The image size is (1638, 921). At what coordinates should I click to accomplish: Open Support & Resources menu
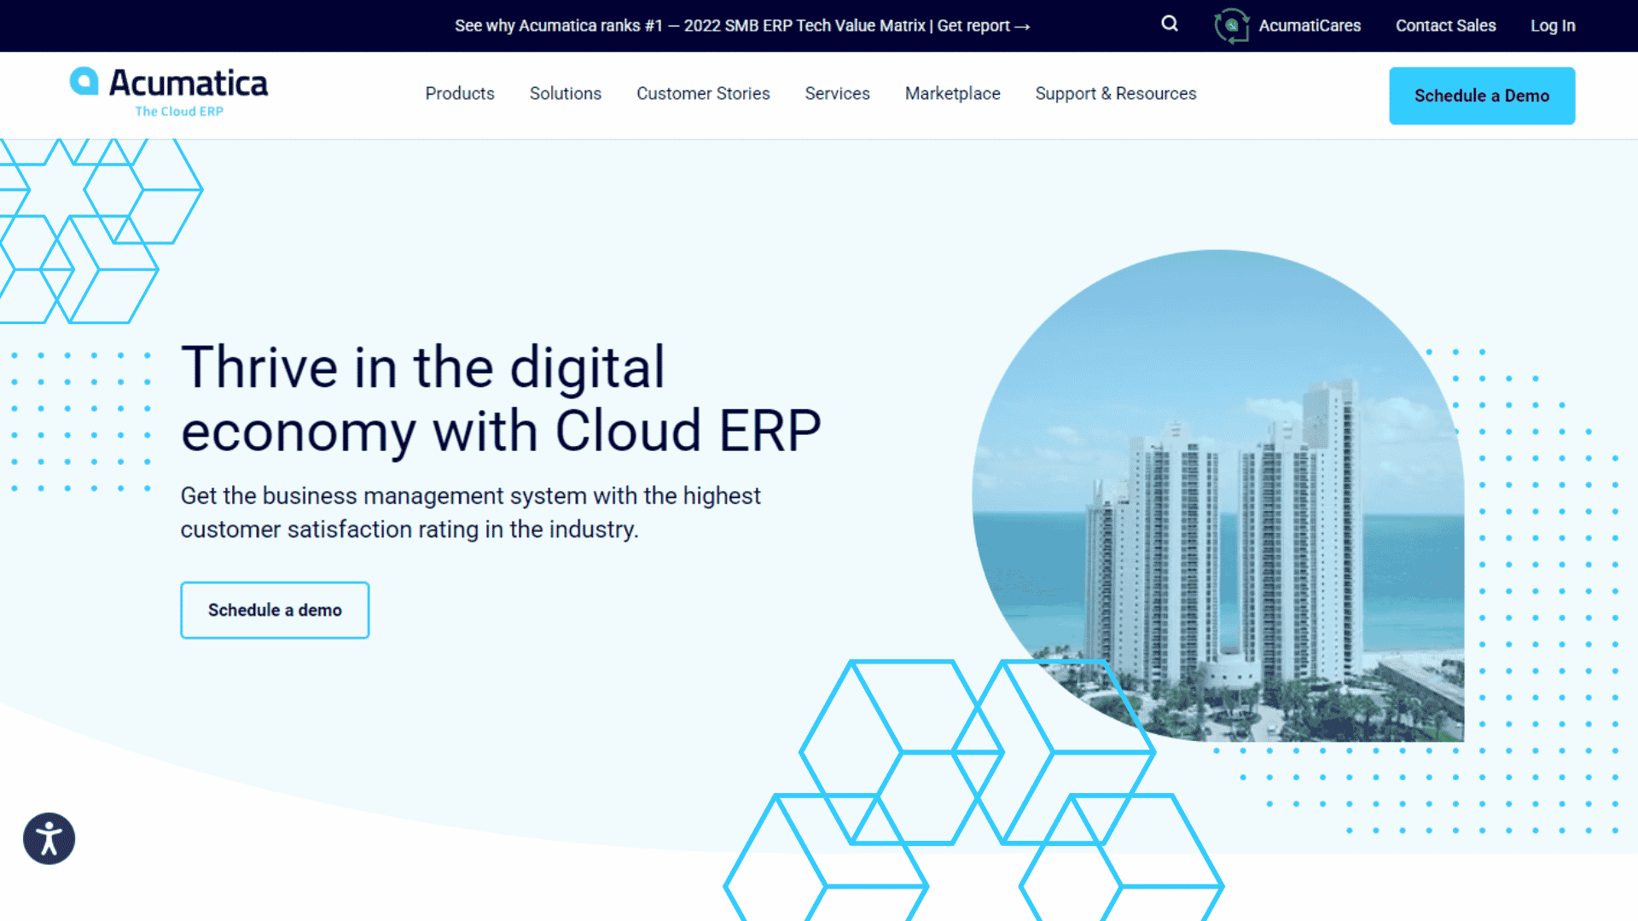[1116, 94]
